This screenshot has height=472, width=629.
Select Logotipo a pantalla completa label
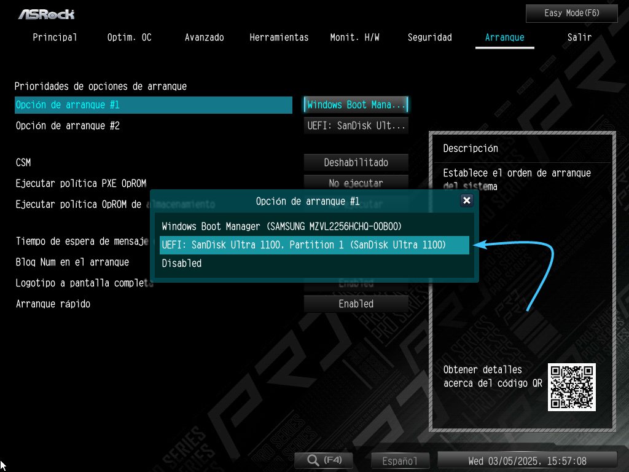[x=84, y=283]
